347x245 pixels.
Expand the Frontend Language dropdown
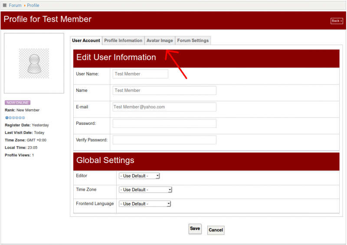click(145, 204)
